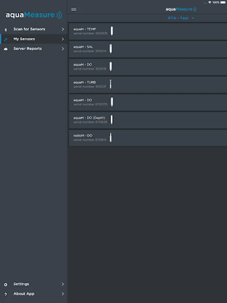227x303 pixels.
Task: Open the Server Reports menu item
Action: [34, 49]
